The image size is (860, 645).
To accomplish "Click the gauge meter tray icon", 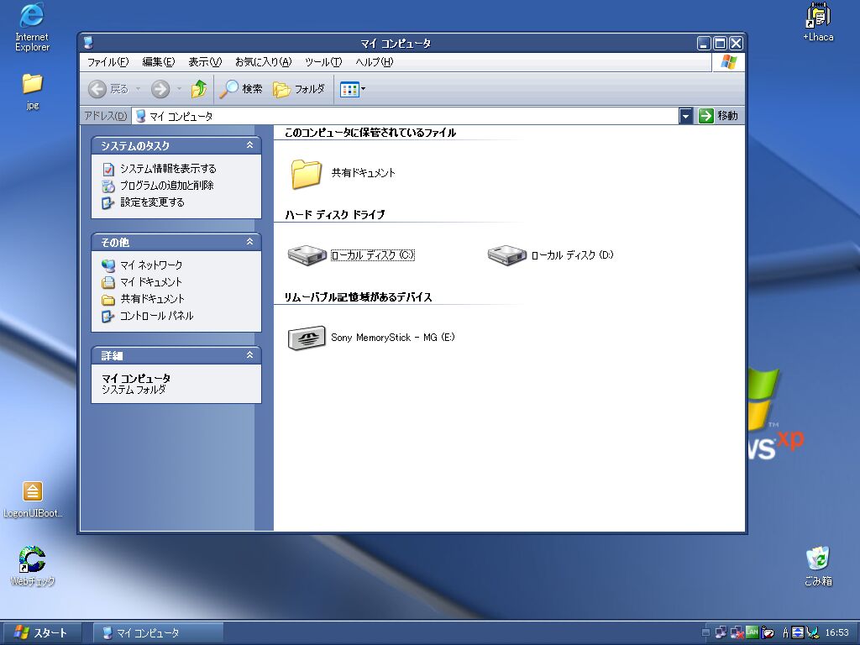I will tap(768, 632).
